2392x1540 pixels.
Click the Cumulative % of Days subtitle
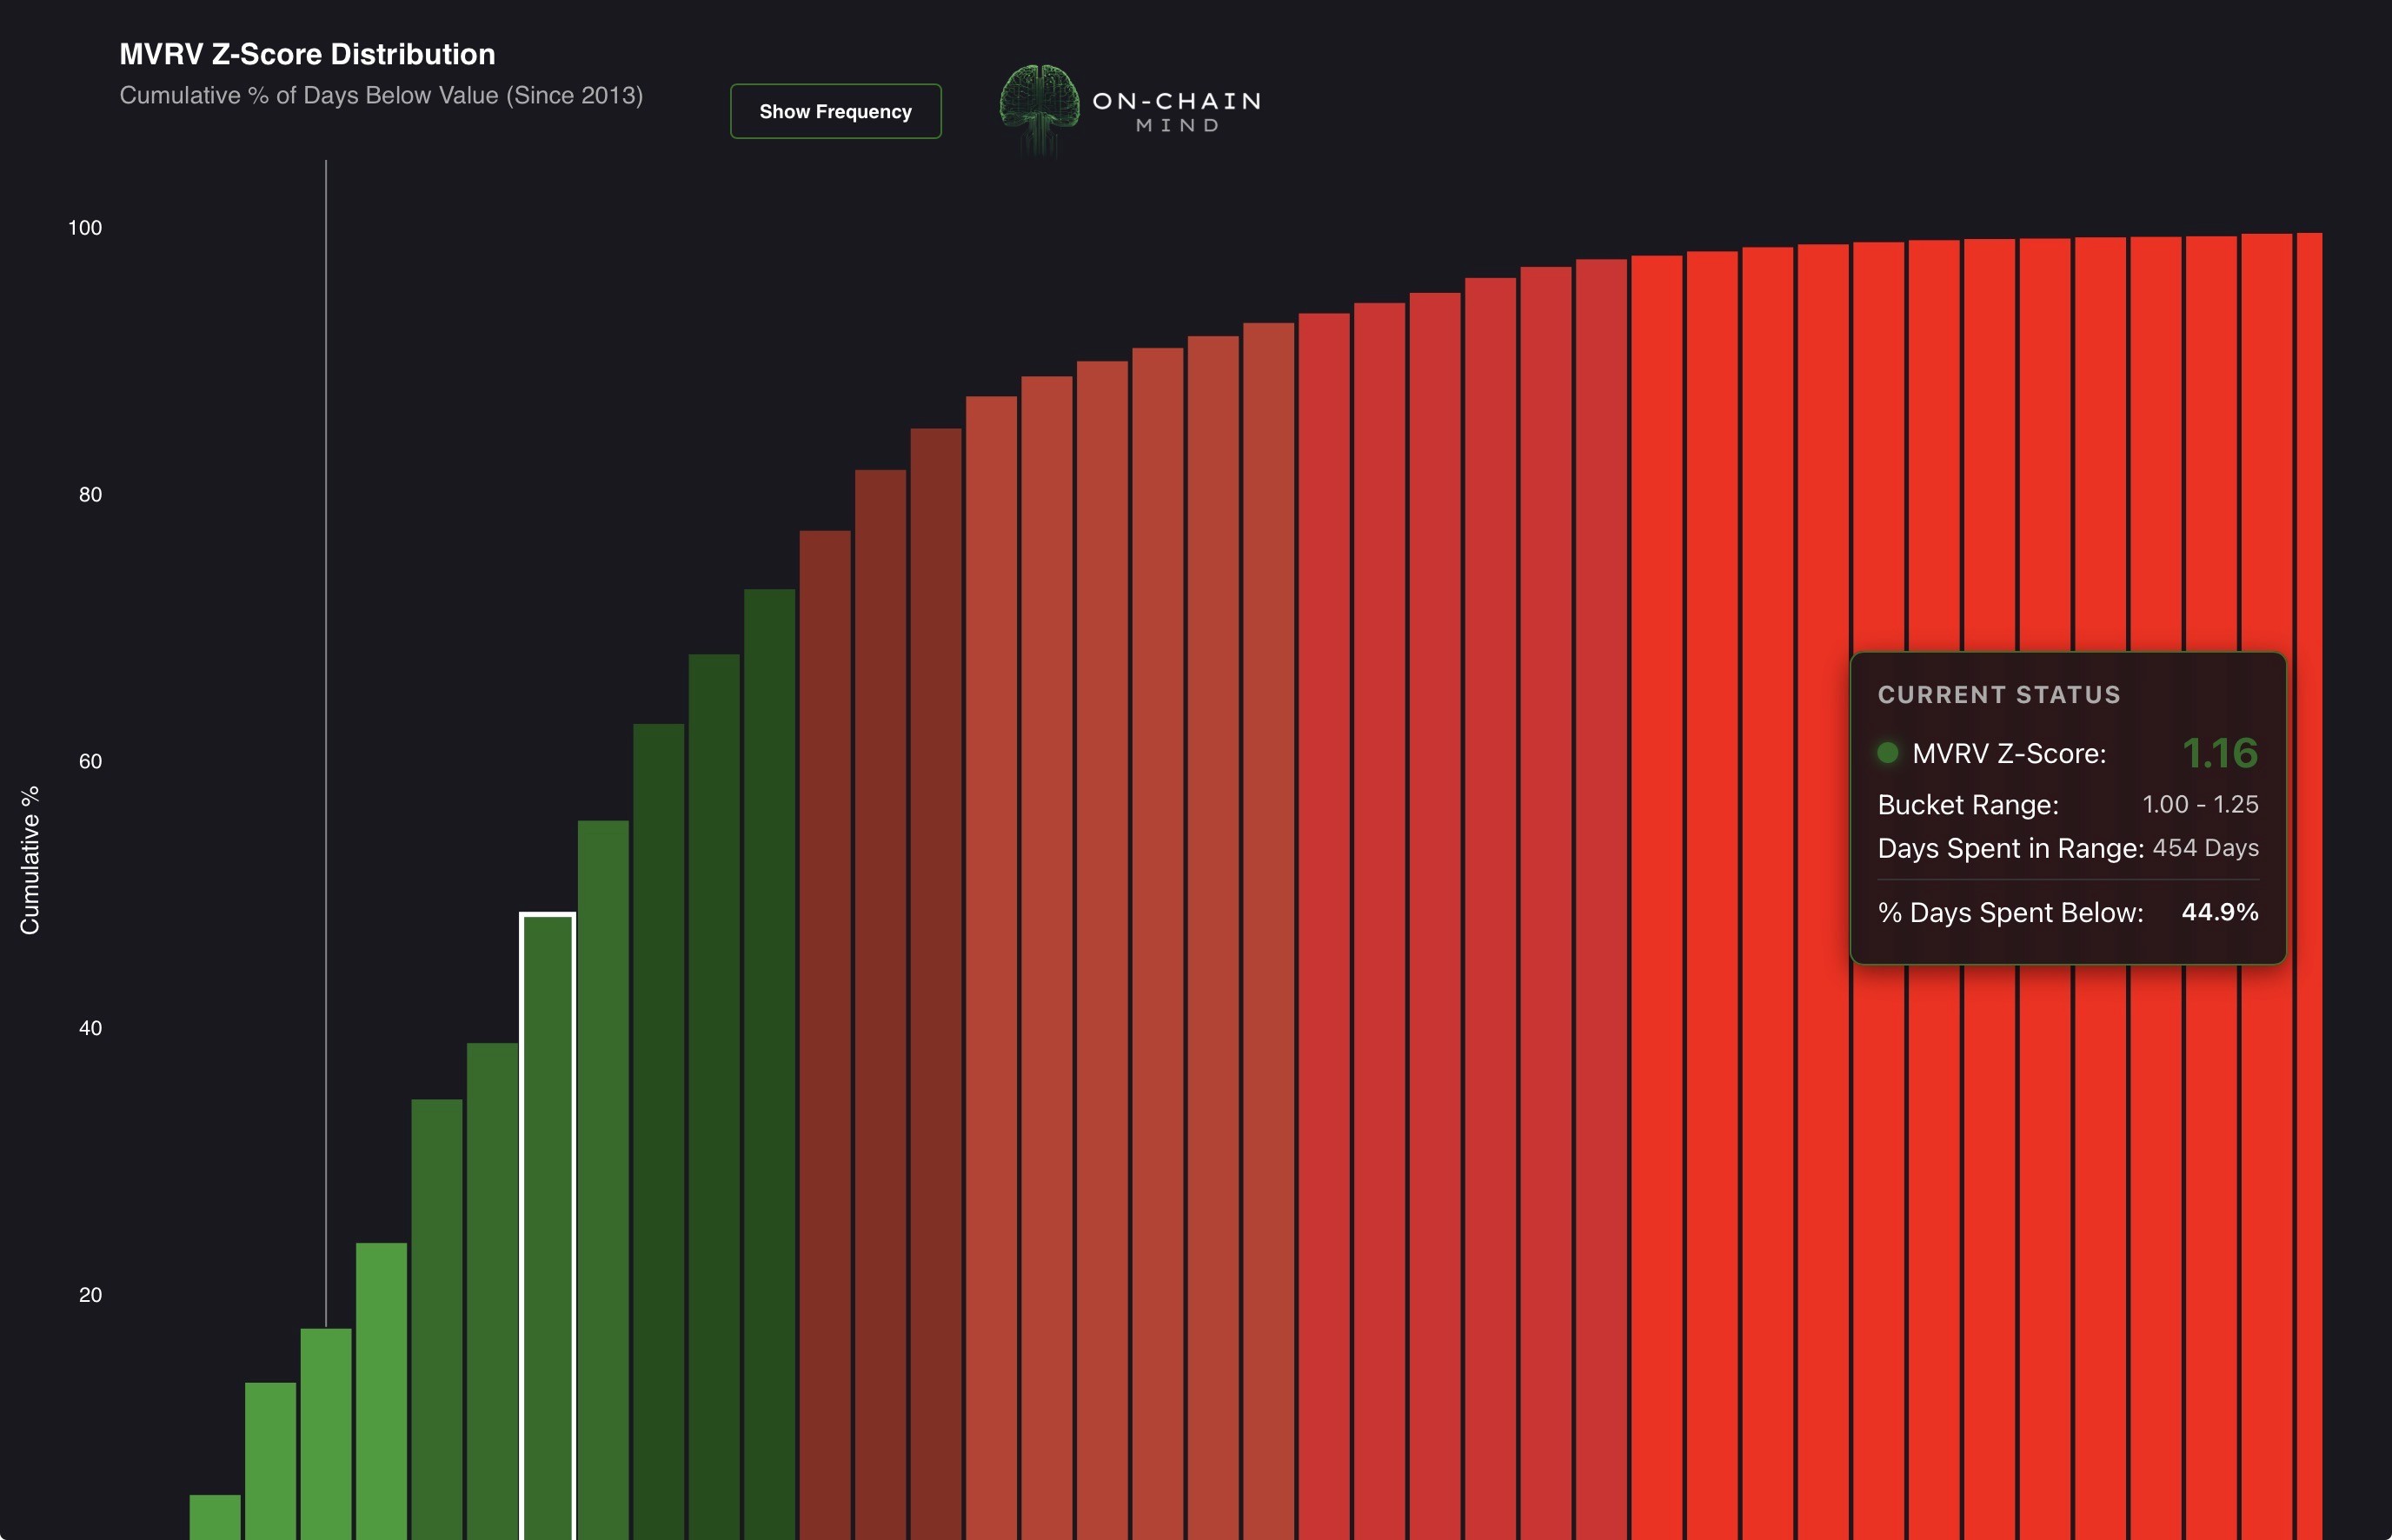tap(381, 95)
